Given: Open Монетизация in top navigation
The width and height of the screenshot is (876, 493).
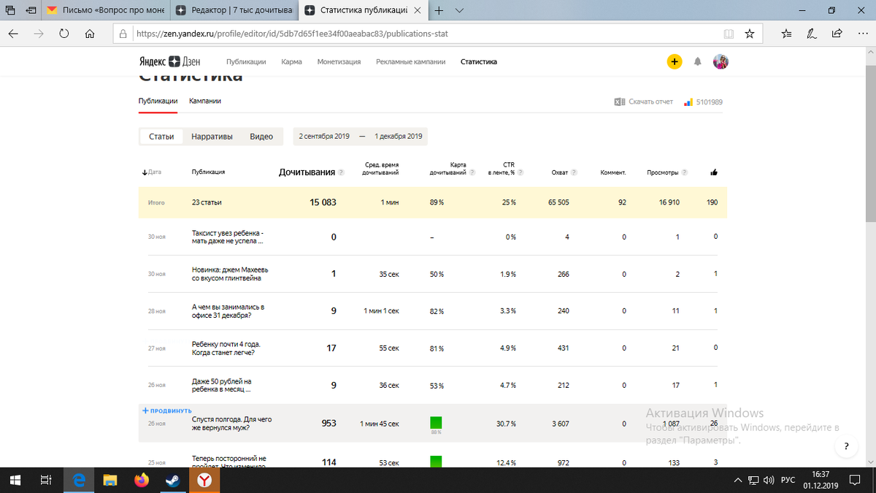Looking at the screenshot, I should click(339, 62).
